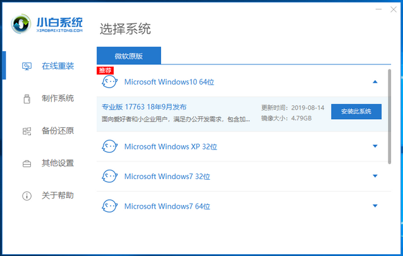
Task: Click the Windows XP 32位 face icon
Action: [x=110, y=146]
